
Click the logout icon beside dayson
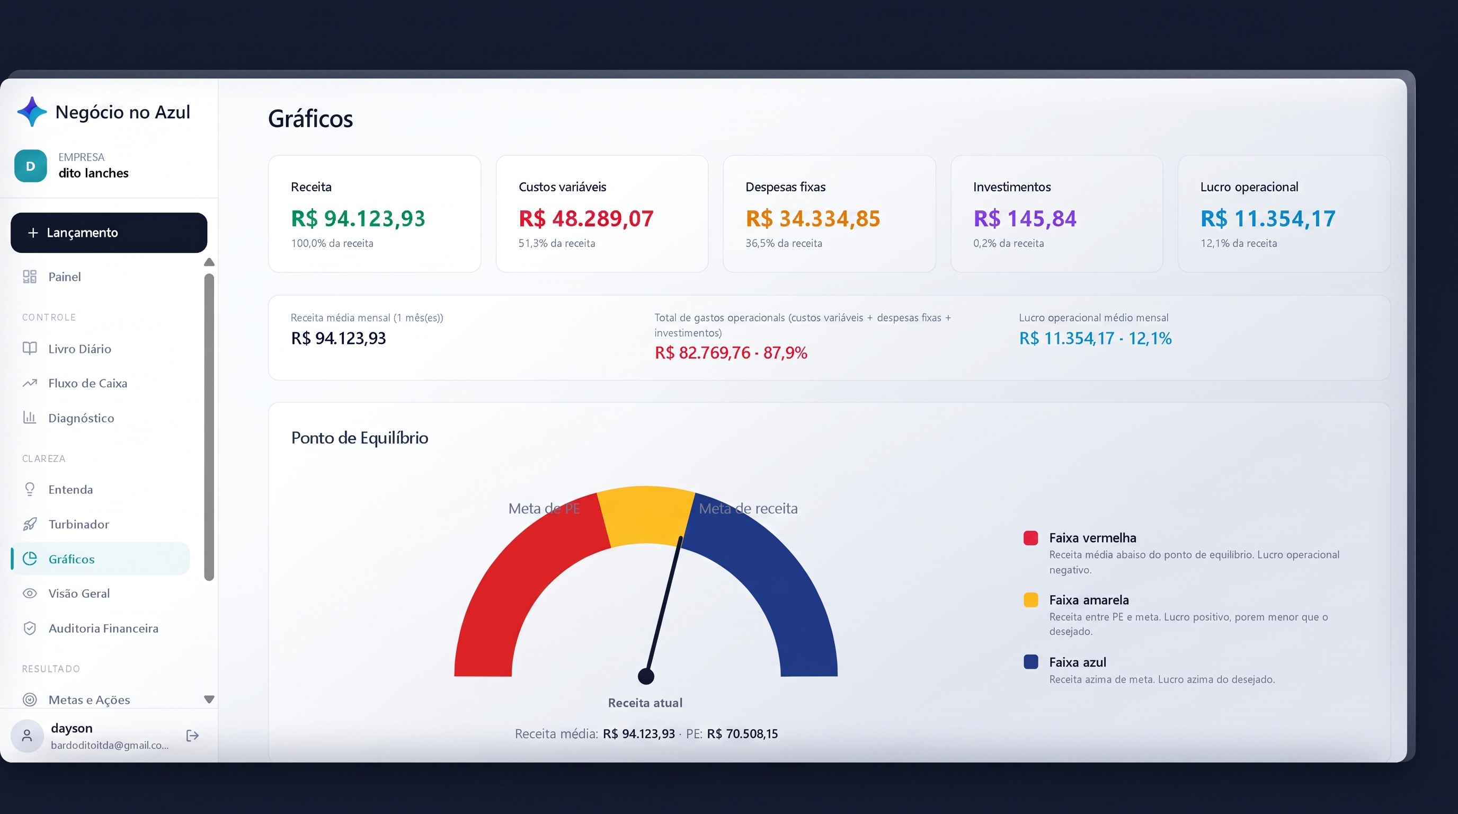(x=192, y=736)
